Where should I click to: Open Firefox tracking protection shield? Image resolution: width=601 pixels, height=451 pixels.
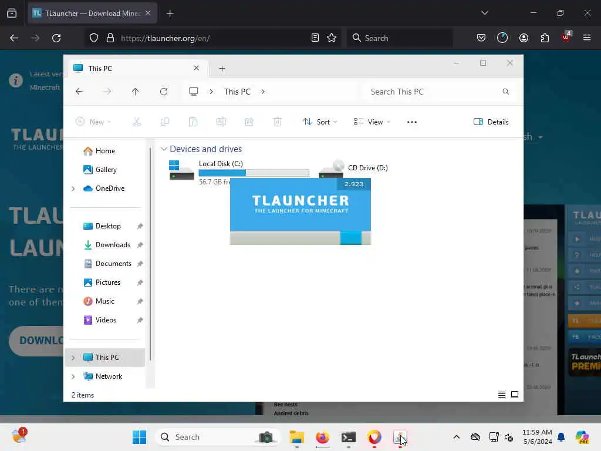94,38
